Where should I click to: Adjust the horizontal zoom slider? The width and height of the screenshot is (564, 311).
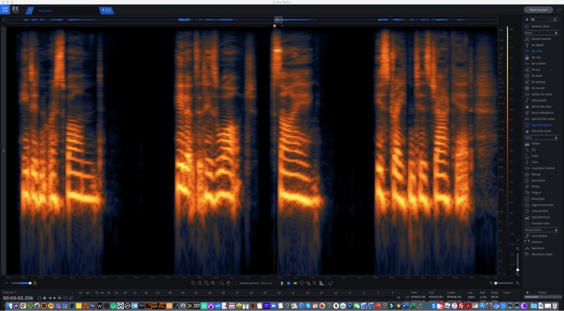tap(503, 284)
